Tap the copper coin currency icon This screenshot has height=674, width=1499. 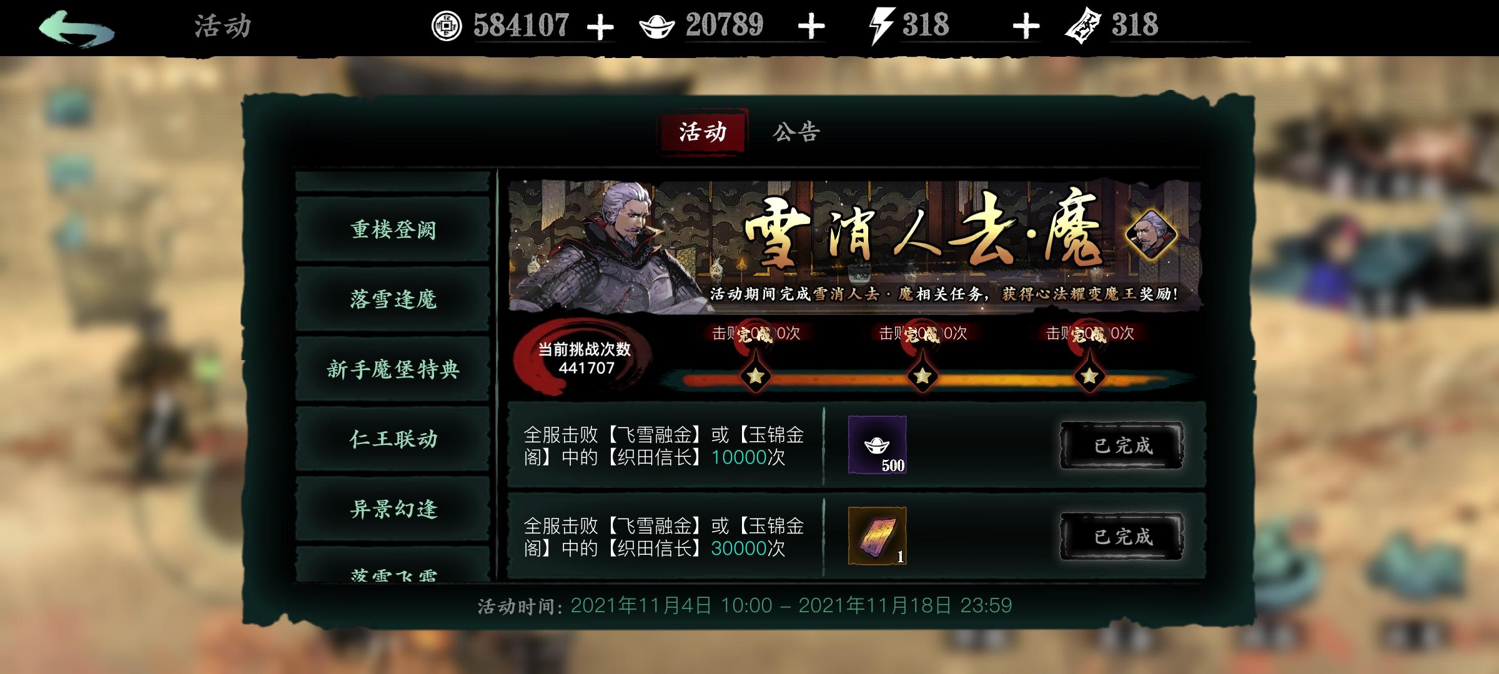click(x=447, y=26)
